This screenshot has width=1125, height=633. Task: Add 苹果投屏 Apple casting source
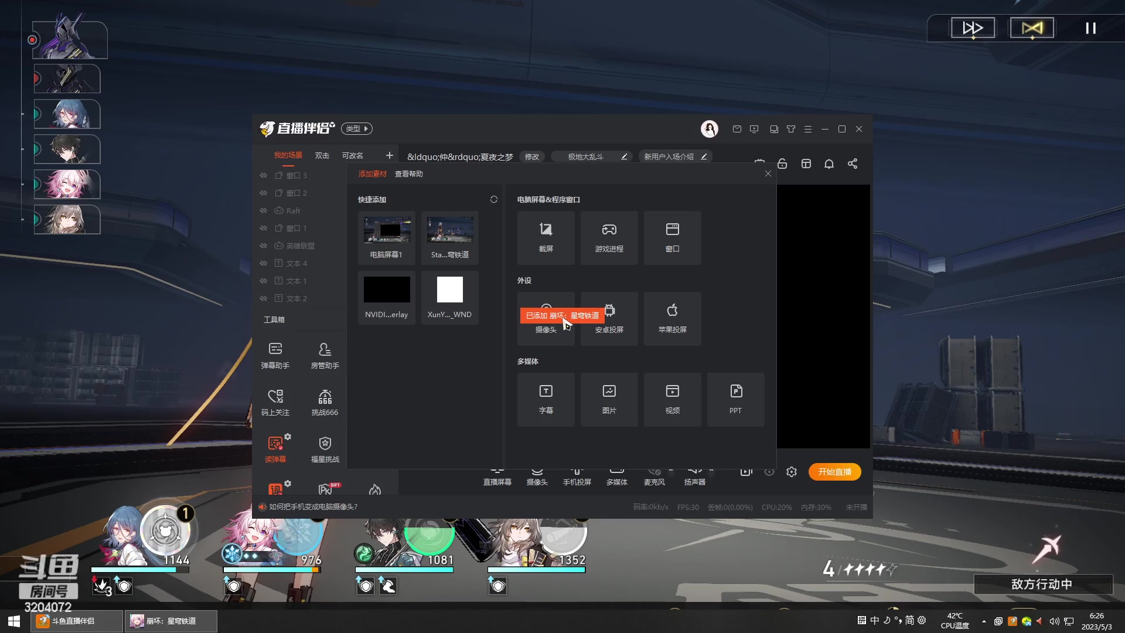(672, 319)
